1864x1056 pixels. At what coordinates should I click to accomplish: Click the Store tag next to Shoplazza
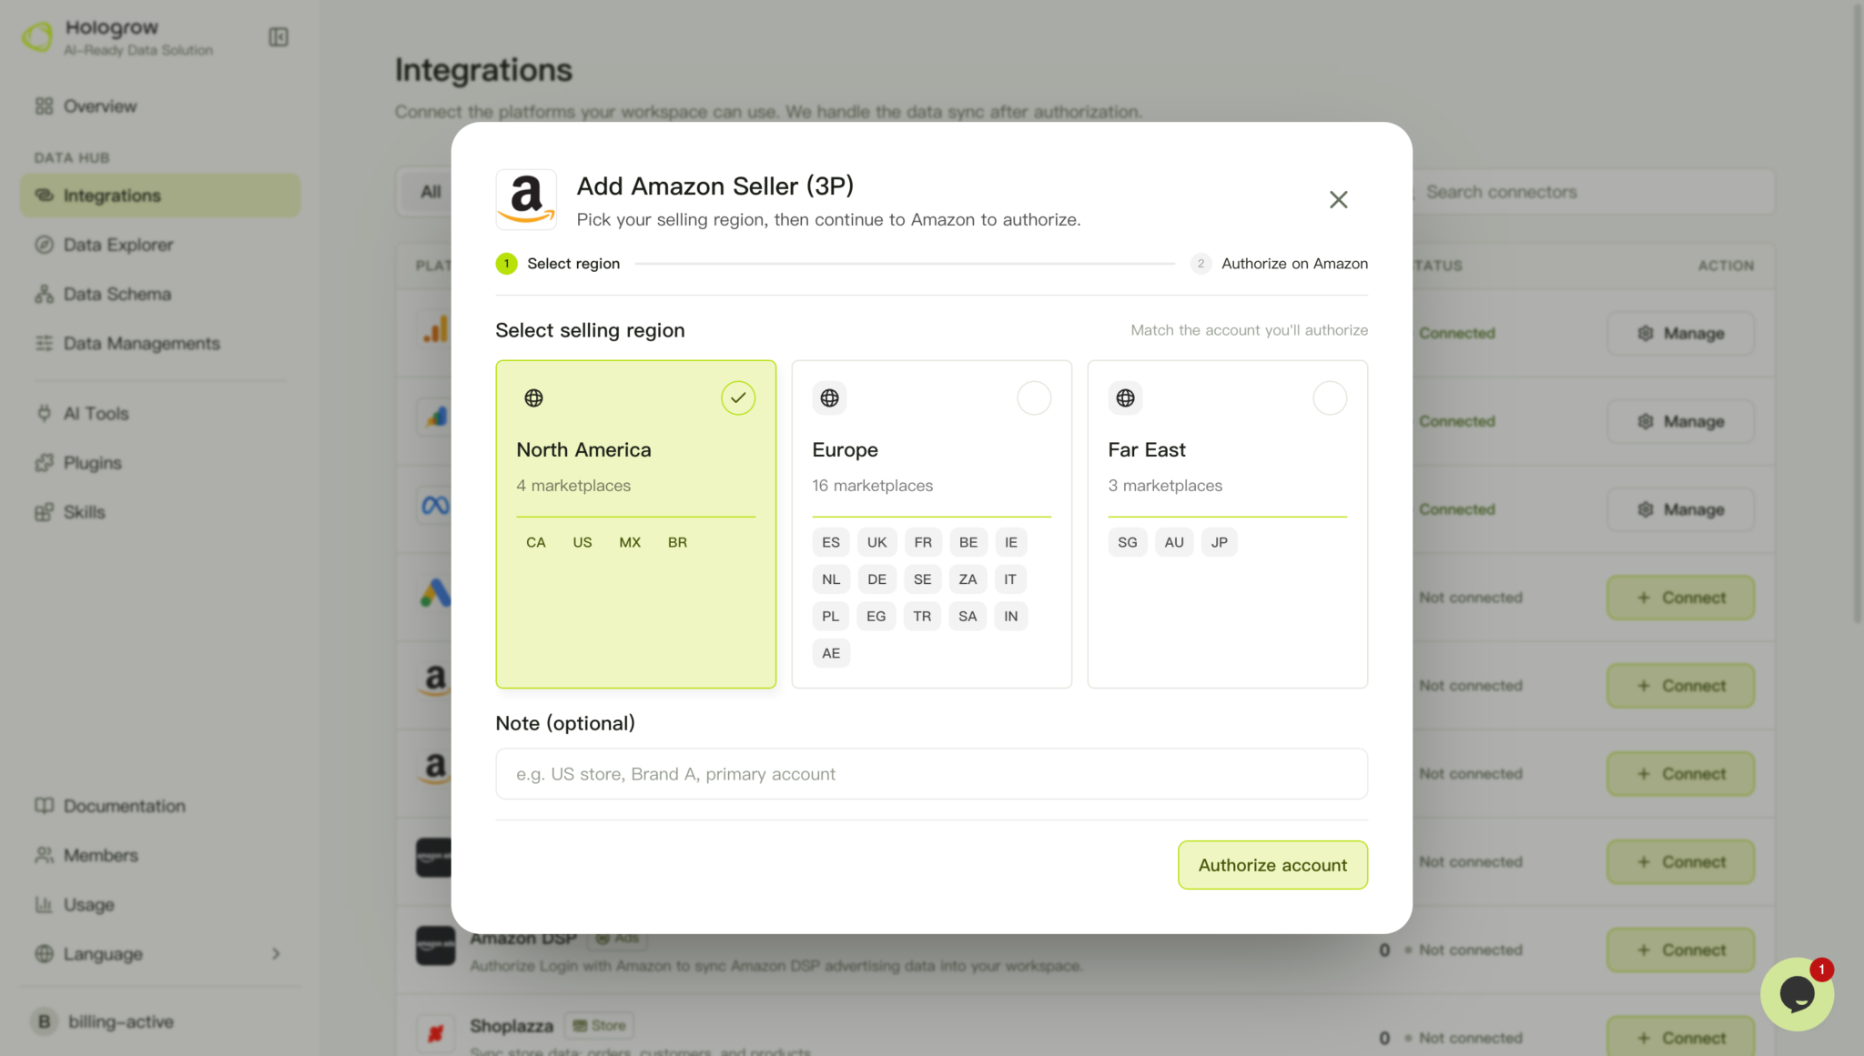pos(599,1025)
